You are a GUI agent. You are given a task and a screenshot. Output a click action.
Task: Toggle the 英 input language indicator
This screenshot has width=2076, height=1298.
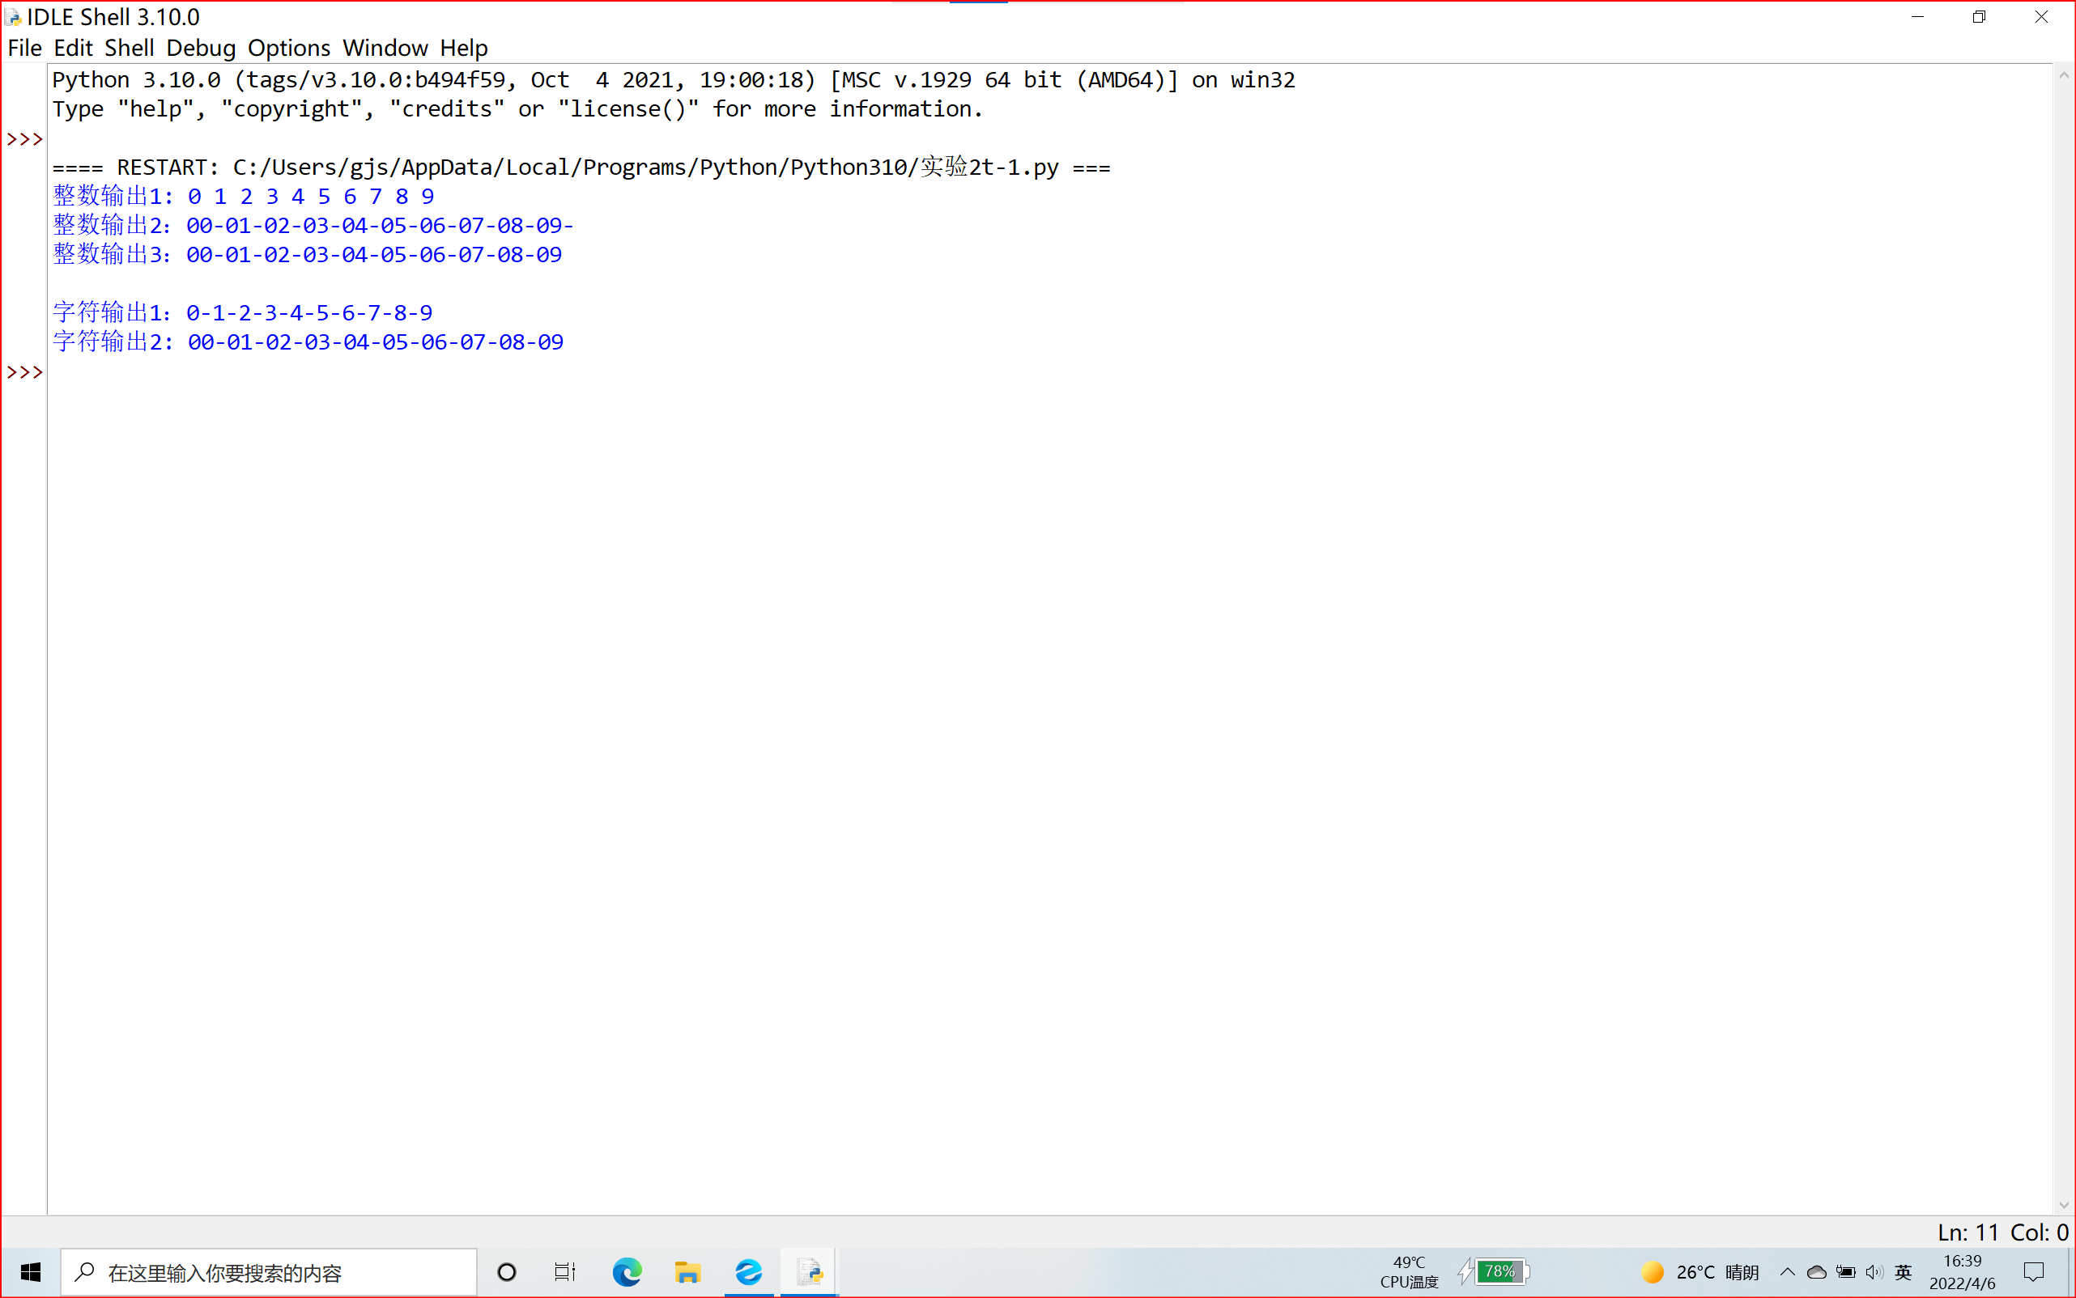pyautogui.click(x=1904, y=1272)
